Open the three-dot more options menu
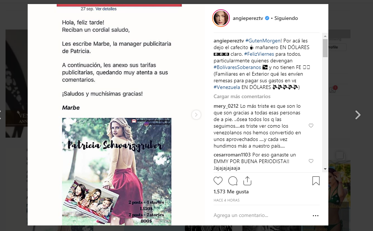Viewport: 373px width, 231px height. coord(315,216)
